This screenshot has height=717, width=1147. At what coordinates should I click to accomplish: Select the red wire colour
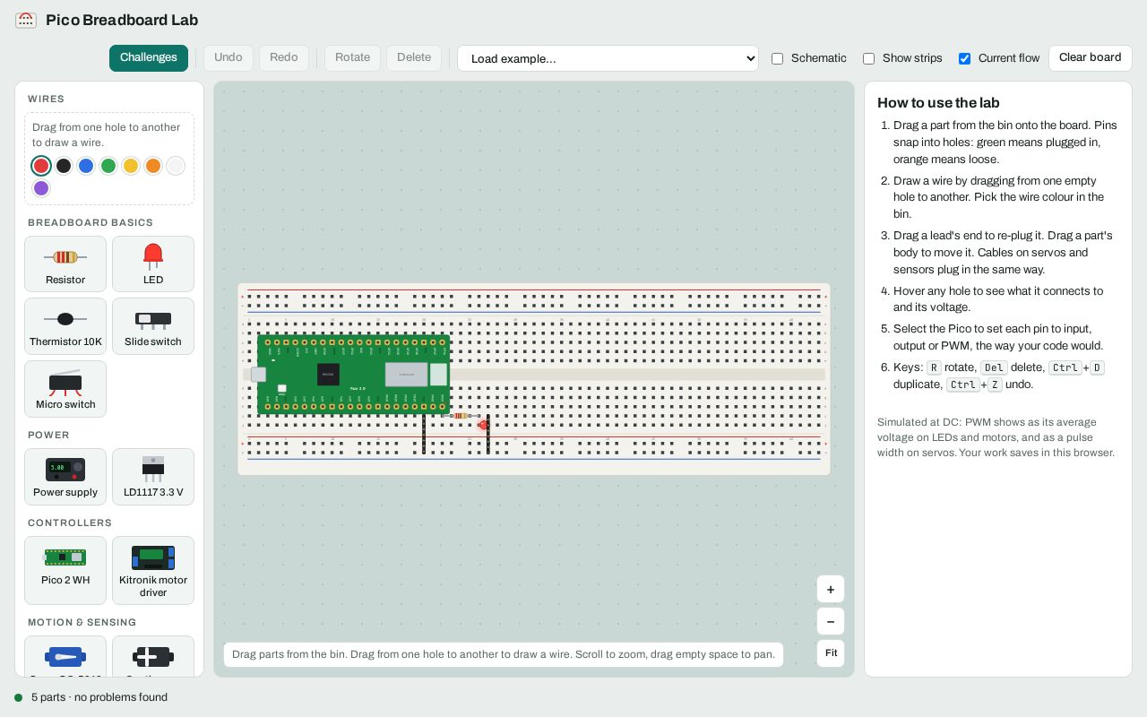pyautogui.click(x=41, y=166)
